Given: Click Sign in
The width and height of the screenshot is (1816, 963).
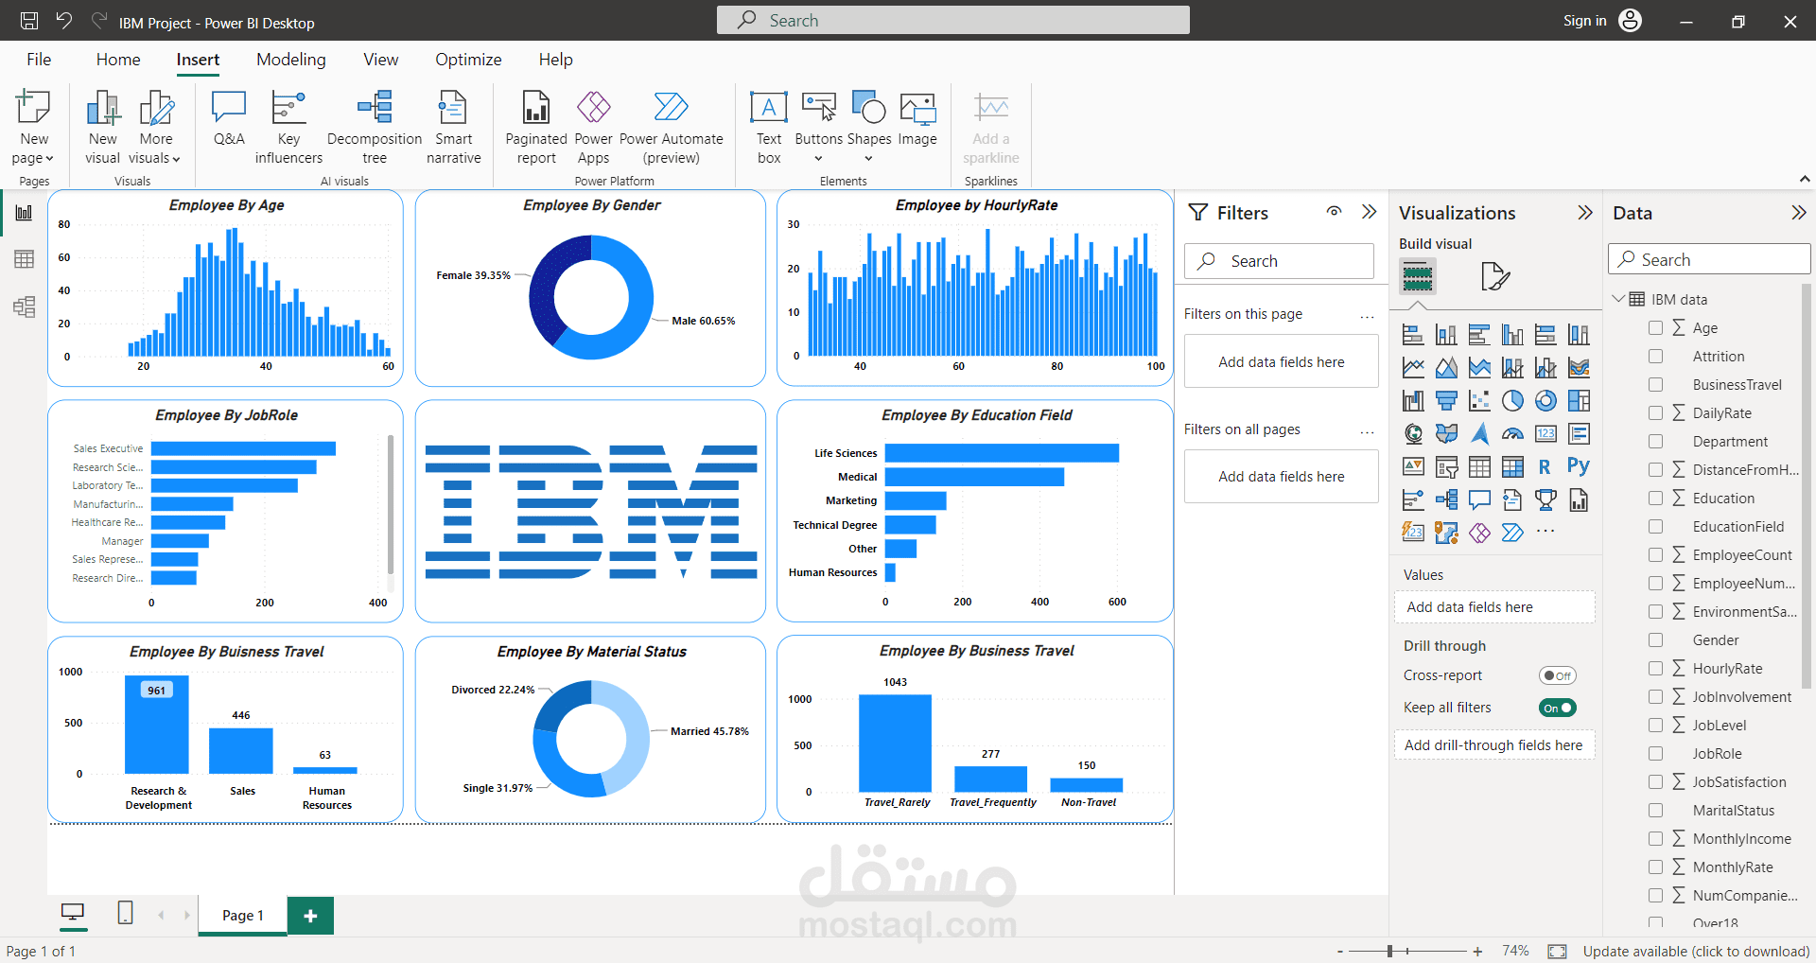Looking at the screenshot, I should pos(1584,21).
